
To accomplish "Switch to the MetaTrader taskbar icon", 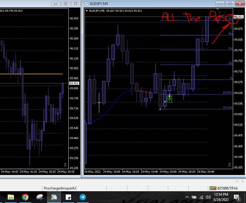I will (54, 197).
